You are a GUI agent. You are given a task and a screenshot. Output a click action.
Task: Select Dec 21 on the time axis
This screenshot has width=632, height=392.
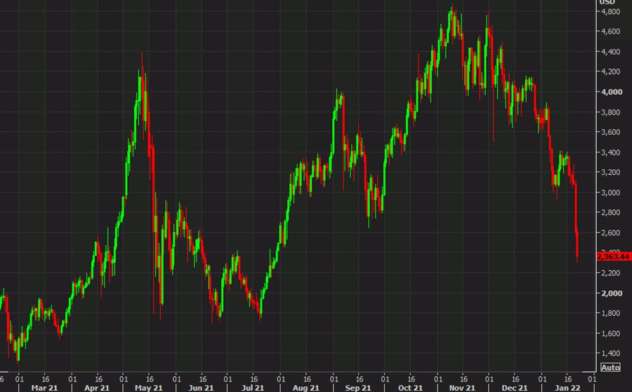516,386
